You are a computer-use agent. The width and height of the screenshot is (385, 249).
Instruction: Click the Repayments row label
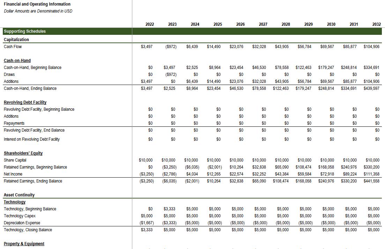point(14,123)
